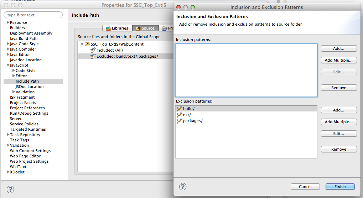363x198 pixels.
Task: Click Edit for exclusion patterns
Action: coord(338,134)
